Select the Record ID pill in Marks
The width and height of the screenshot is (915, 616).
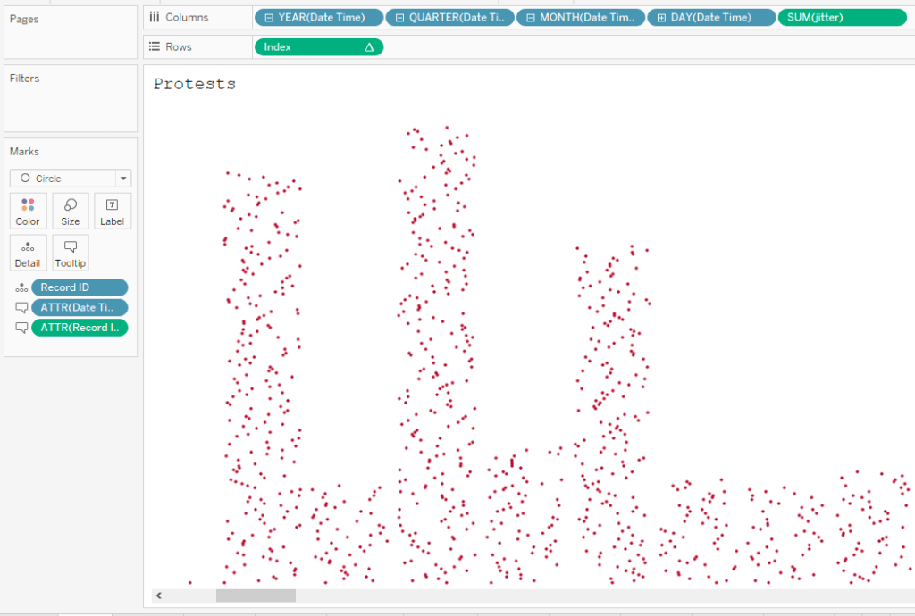click(x=79, y=287)
